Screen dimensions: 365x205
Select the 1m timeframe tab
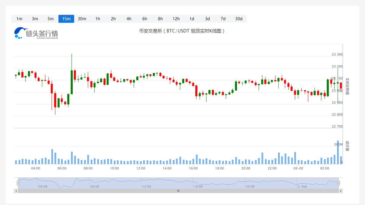pyautogui.click(x=19, y=19)
